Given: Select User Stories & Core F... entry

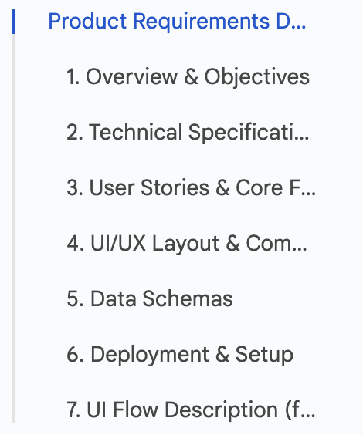Looking at the screenshot, I should (x=191, y=188).
